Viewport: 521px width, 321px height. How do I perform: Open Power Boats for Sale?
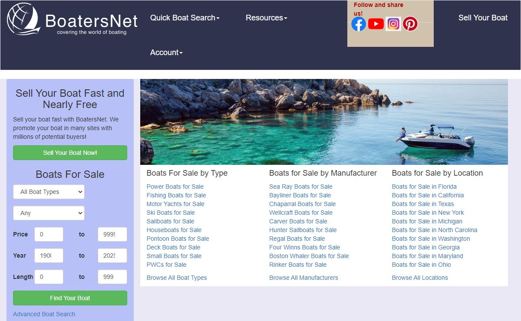(x=175, y=187)
